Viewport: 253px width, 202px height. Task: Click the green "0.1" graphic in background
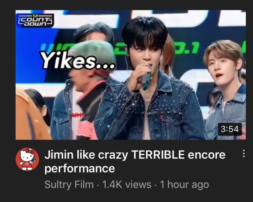click(187, 48)
